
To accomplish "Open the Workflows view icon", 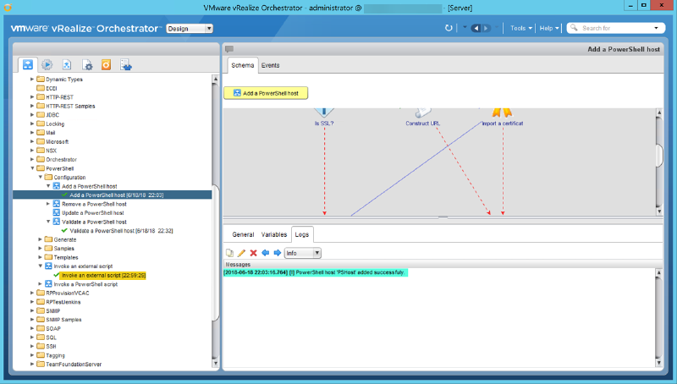I will pyautogui.click(x=28, y=65).
